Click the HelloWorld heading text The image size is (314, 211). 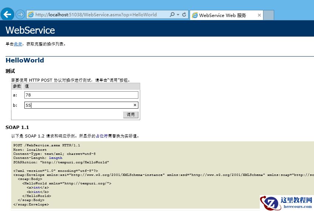tap(25, 60)
